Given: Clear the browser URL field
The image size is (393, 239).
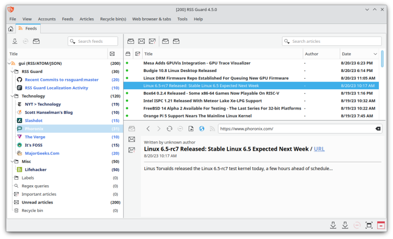Looking at the screenshot, I should (378, 128).
